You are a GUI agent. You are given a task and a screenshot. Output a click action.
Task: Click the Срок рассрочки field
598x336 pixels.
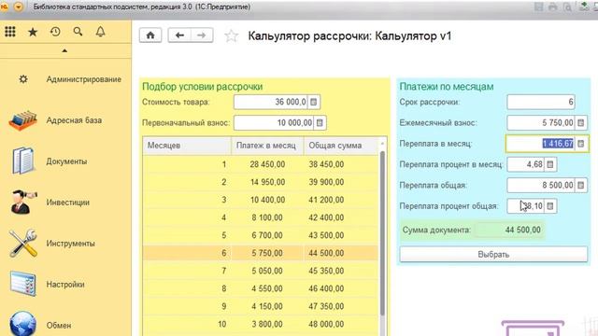click(x=541, y=102)
